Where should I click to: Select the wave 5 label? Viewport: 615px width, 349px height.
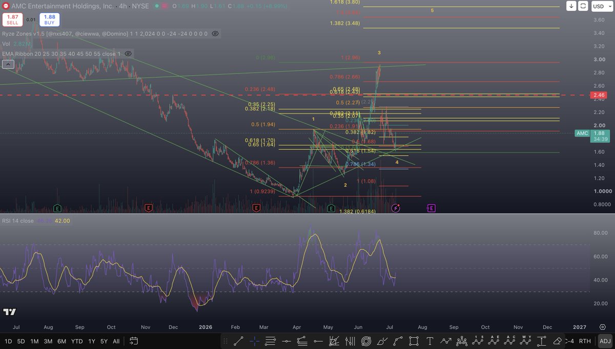click(433, 10)
